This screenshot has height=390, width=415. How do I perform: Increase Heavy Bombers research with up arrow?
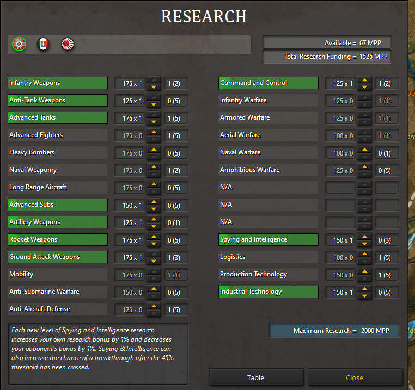pos(154,150)
